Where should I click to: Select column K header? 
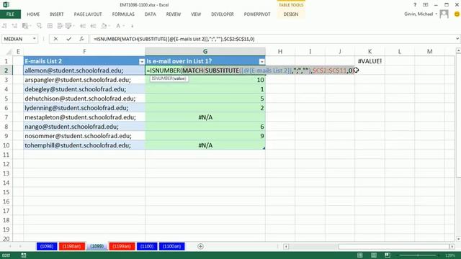(x=370, y=52)
